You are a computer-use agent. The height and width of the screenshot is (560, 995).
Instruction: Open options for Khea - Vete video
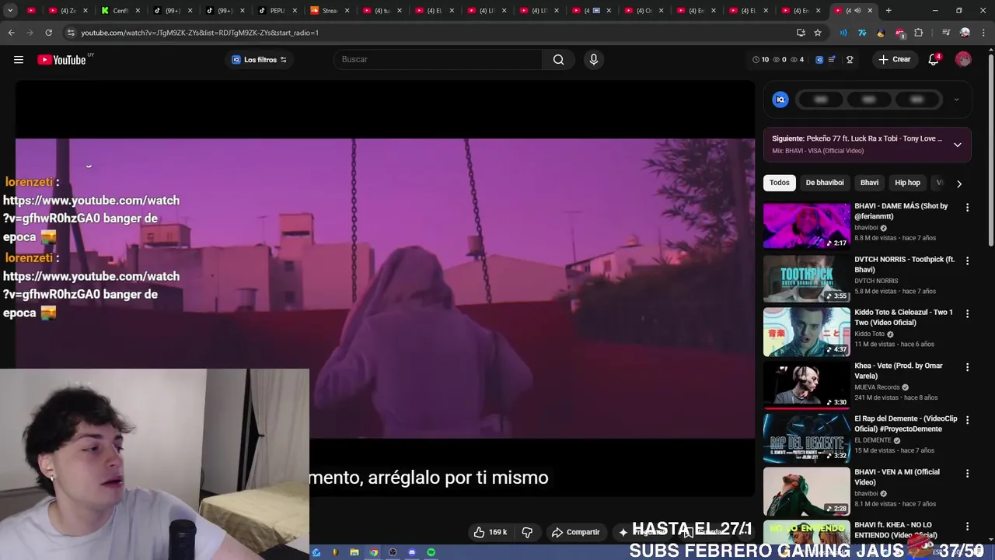coord(967,367)
